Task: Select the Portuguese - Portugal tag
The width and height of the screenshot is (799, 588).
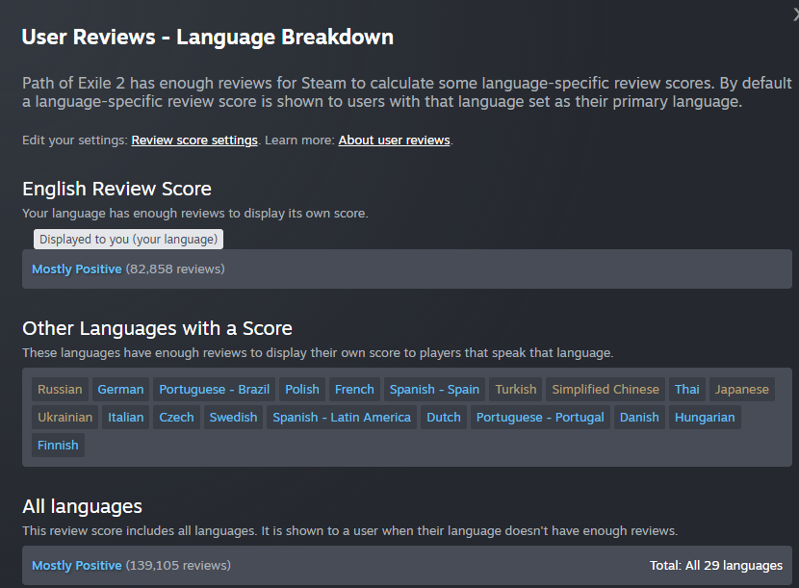Action: tap(540, 418)
